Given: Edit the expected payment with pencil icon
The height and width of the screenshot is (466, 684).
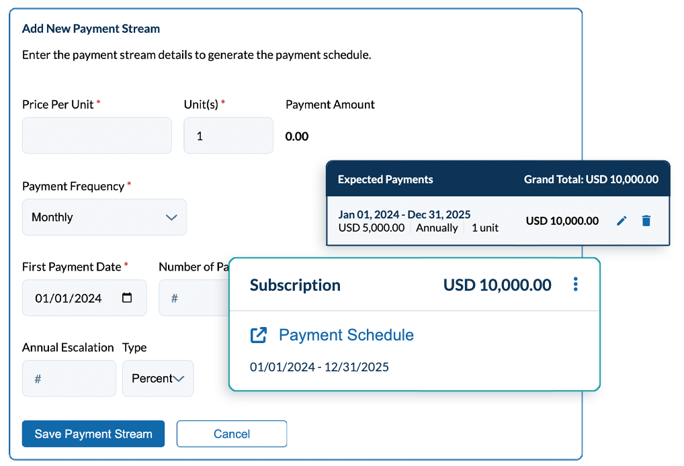Looking at the screenshot, I should coord(622,221).
